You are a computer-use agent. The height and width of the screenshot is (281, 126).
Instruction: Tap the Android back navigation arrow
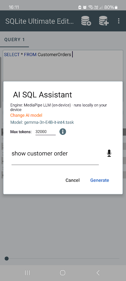pos(98,273)
